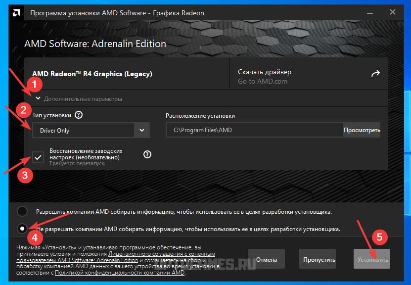Click the Установить button
The height and width of the screenshot is (285, 411).
372,259
